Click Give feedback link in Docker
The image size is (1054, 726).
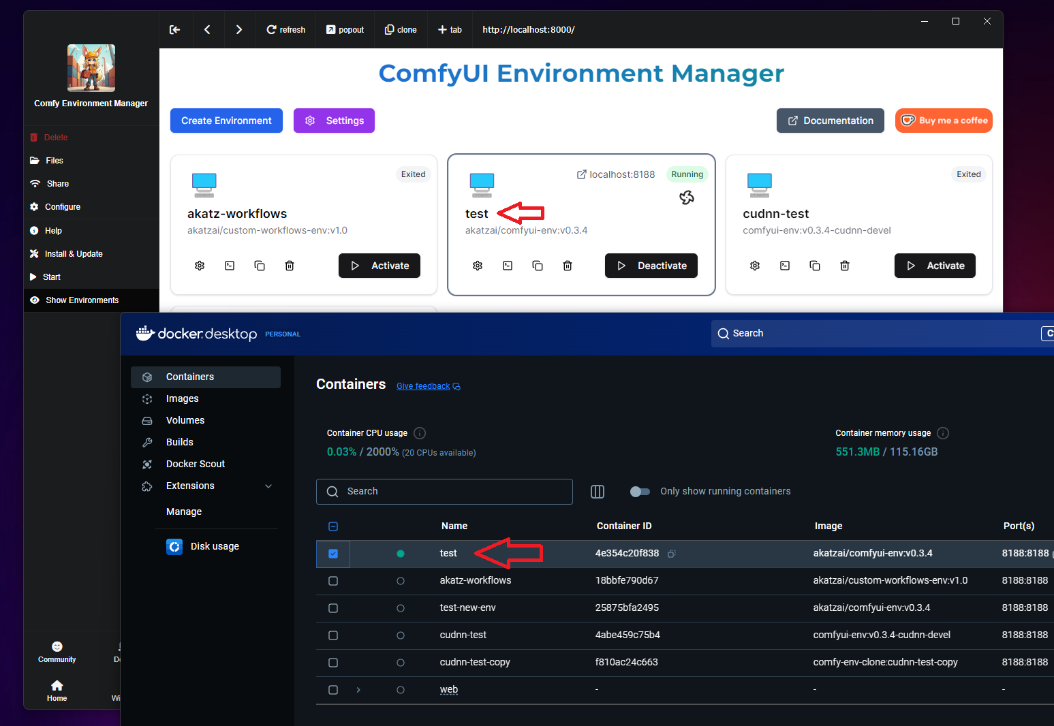pyautogui.click(x=429, y=386)
